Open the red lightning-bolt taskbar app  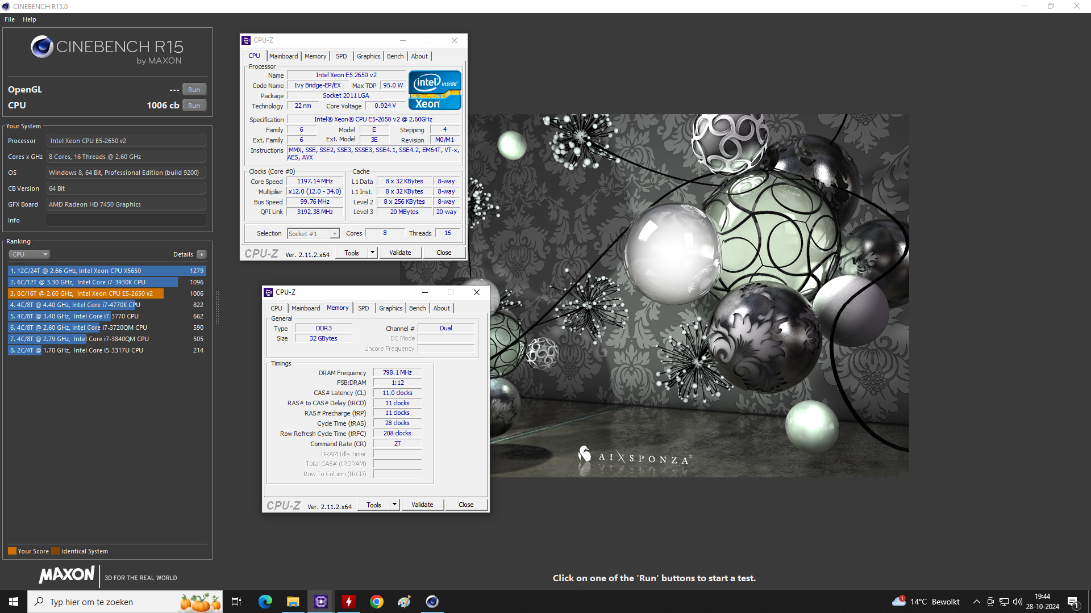349,602
